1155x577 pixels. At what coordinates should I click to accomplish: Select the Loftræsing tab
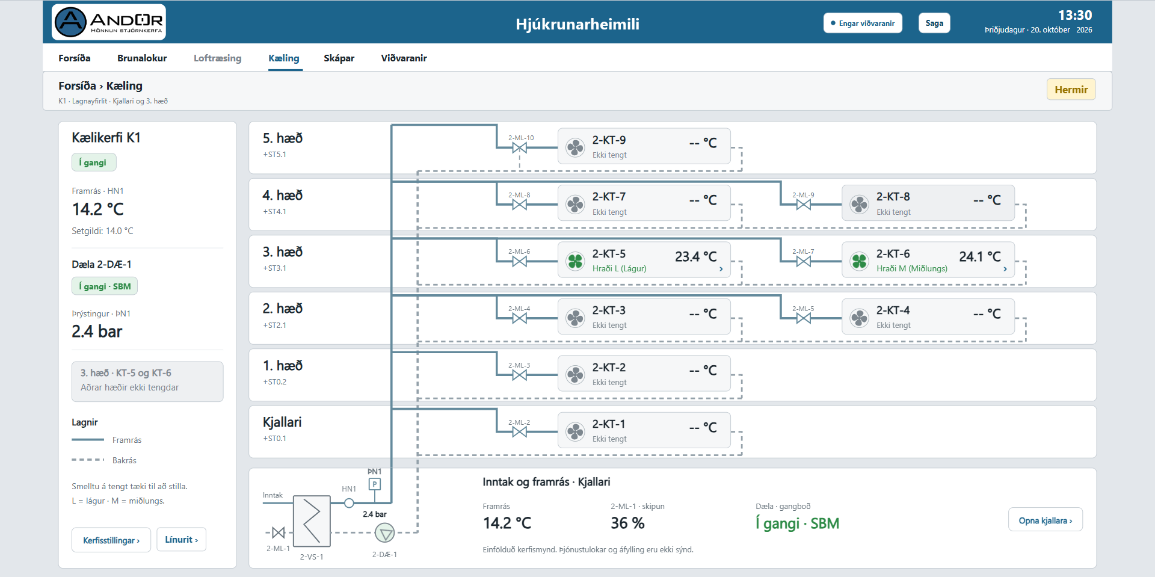[218, 58]
